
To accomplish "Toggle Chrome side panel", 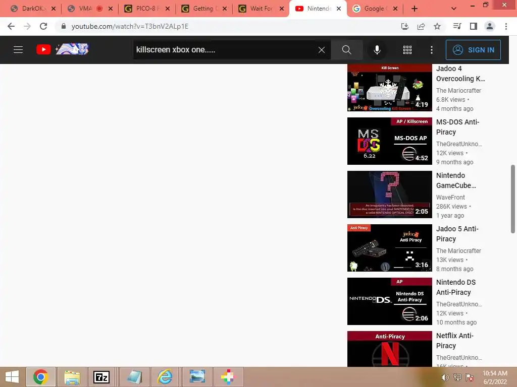I will [x=474, y=26].
